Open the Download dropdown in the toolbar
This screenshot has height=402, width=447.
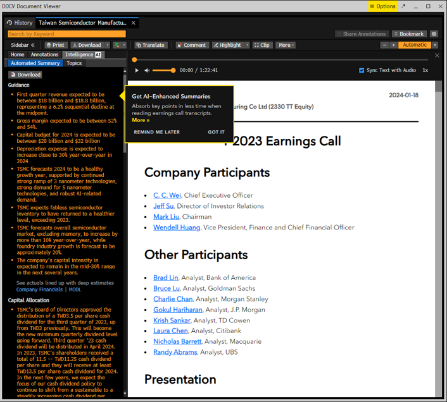tap(90, 46)
